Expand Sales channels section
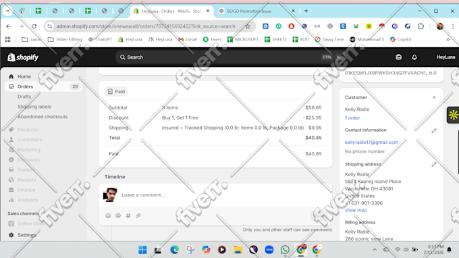The image size is (459, 258). click(25, 213)
